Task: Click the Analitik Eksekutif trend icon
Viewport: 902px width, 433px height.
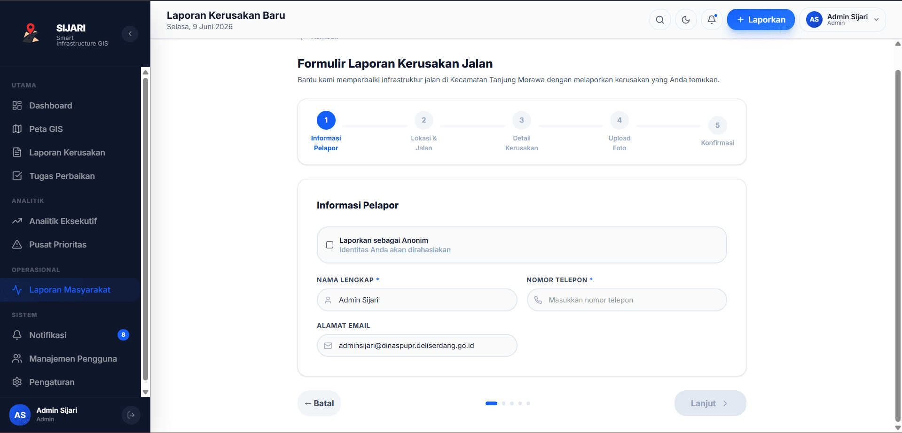Action: click(x=17, y=221)
